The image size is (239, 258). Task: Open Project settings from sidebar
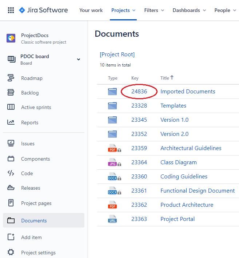point(38,253)
